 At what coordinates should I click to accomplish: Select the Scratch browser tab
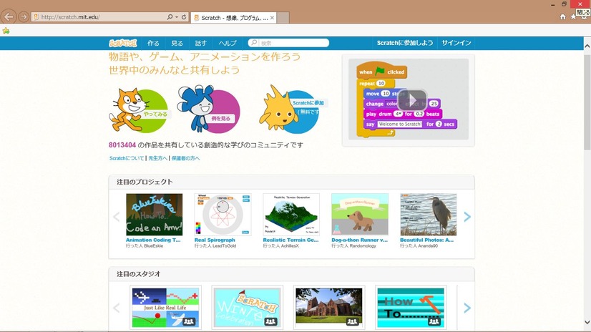[x=230, y=16]
